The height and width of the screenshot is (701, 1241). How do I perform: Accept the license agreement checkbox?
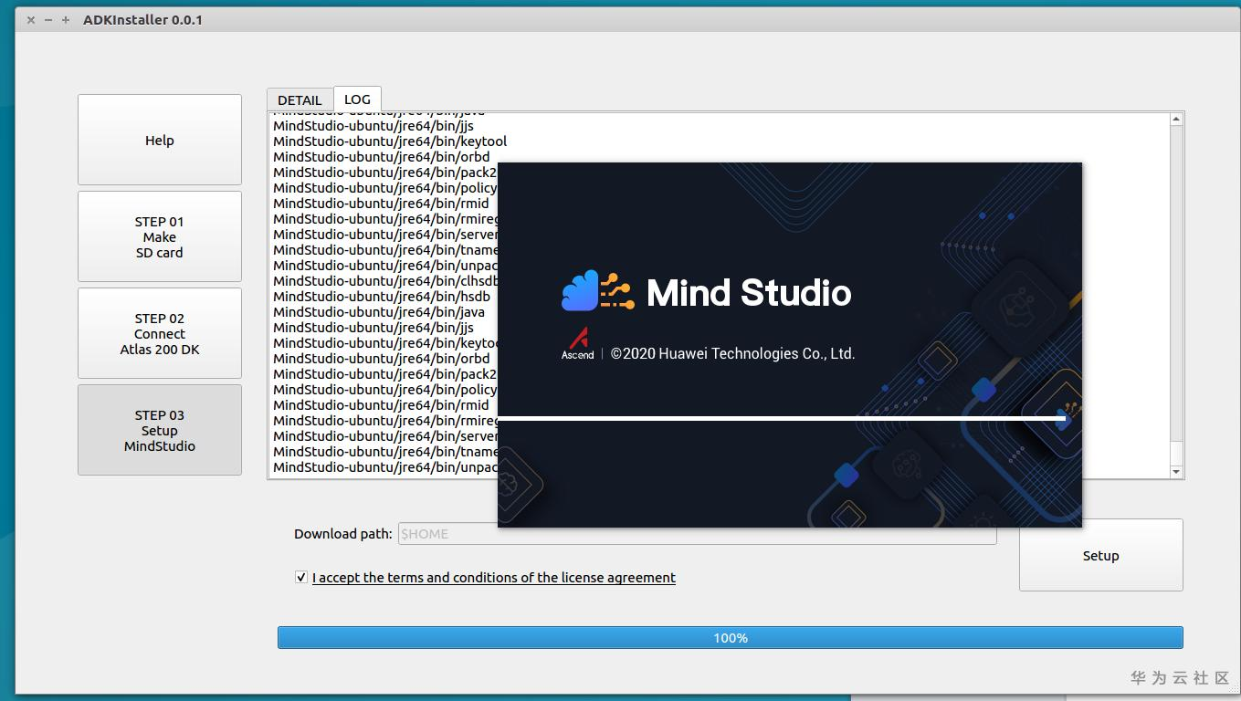tap(301, 577)
